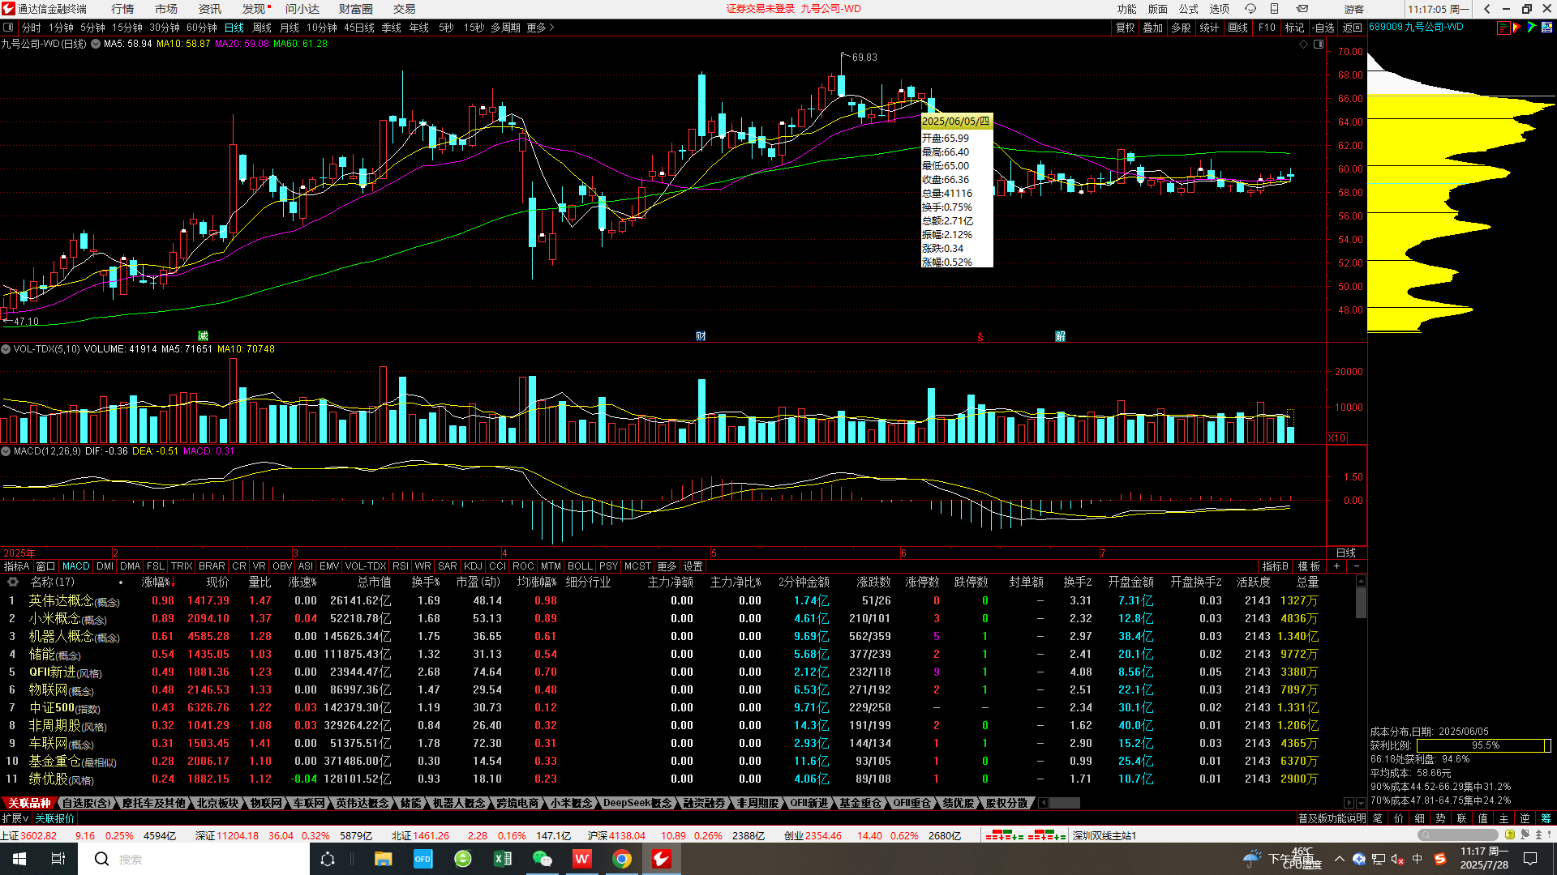Select the 英伟达概念 row in table
Image resolution: width=1557 pixels, height=875 pixels.
click(x=677, y=600)
